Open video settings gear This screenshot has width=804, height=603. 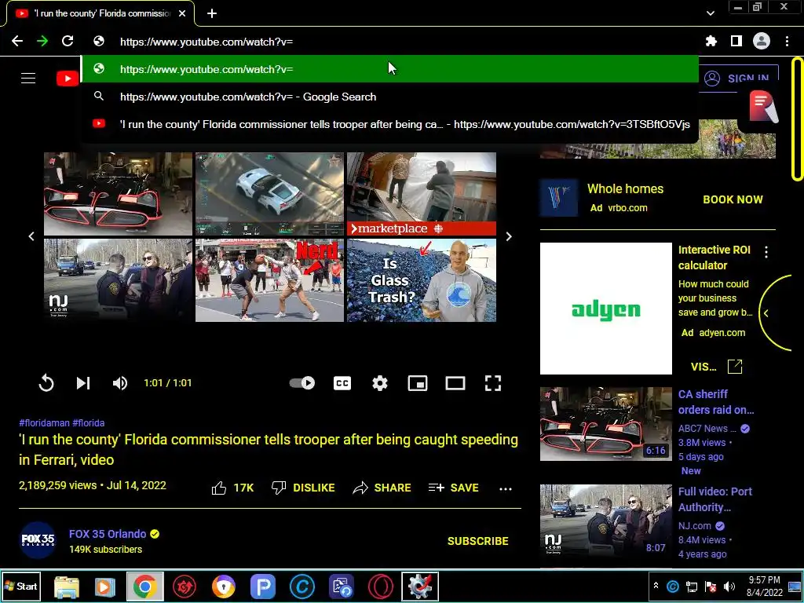[380, 383]
